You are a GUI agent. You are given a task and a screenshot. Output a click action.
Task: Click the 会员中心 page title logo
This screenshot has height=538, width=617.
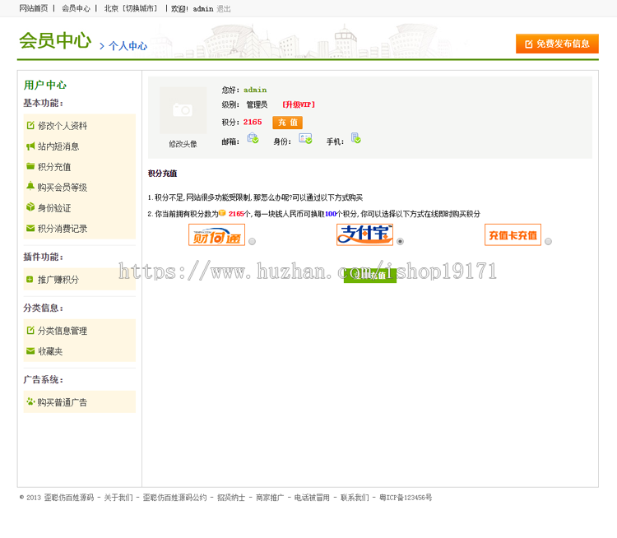pyautogui.click(x=55, y=40)
